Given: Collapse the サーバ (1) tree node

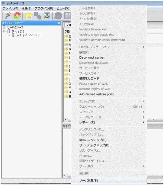Looking at the screenshot, I should pos(4,31).
